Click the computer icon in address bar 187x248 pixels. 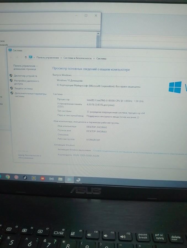coord(31,57)
